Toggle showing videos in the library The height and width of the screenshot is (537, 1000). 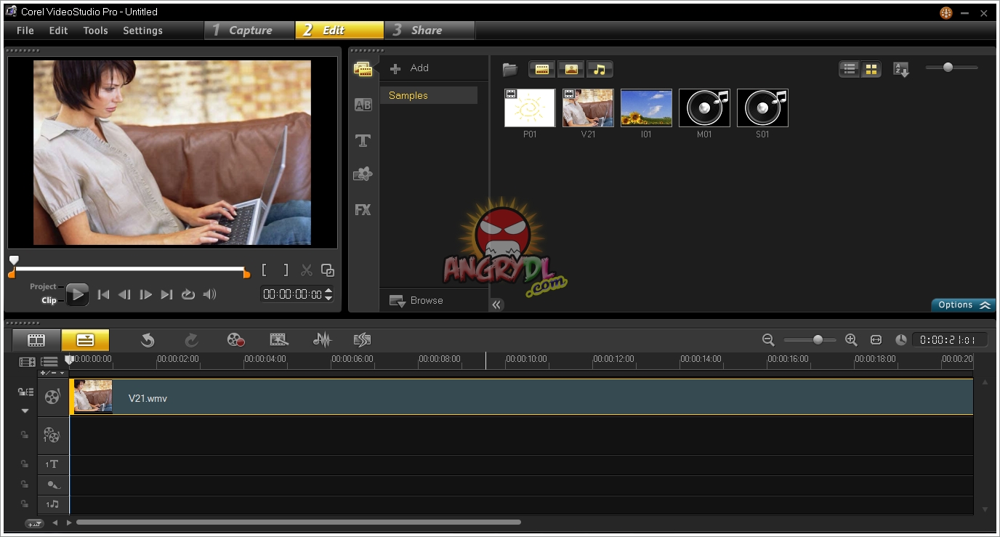point(541,70)
